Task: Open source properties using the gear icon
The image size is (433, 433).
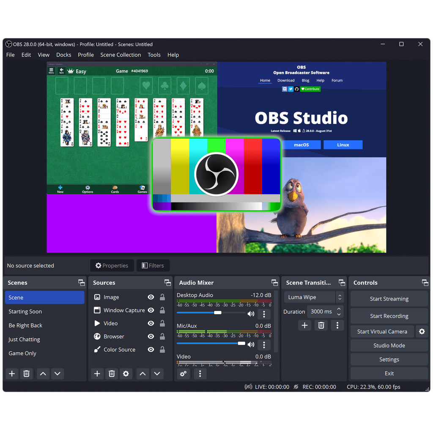Action: point(126,374)
